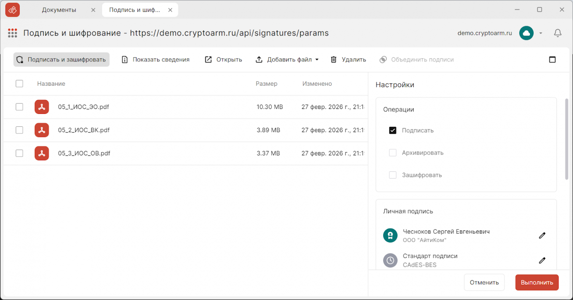Click the Отменить button
573x300 pixels.
click(x=484, y=282)
